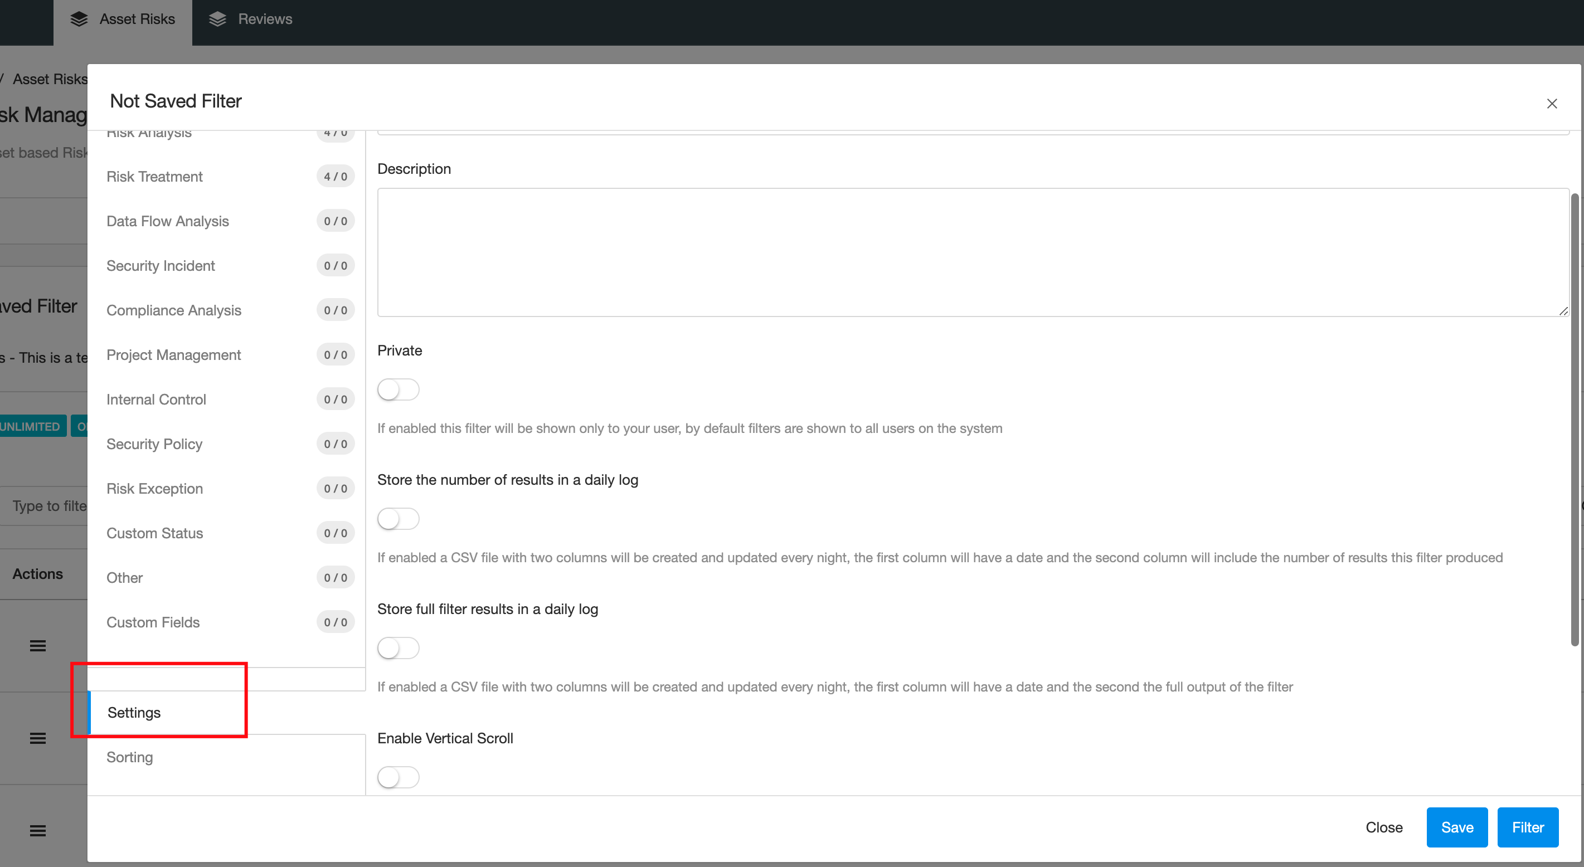Open the Risk Exception filter group

tap(227, 488)
